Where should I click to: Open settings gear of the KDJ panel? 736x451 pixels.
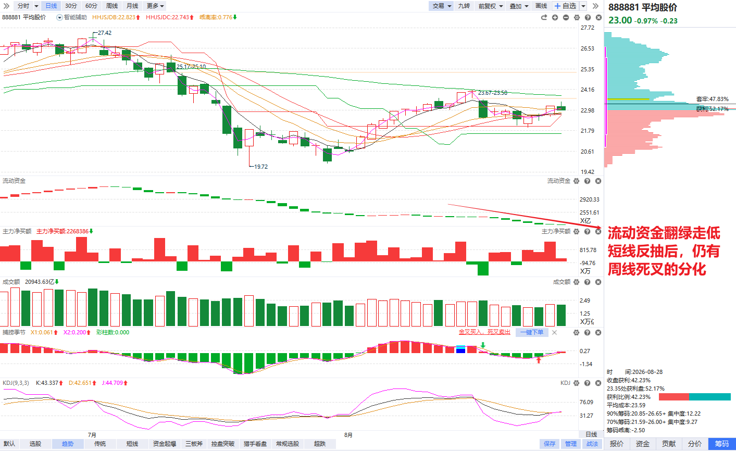pyautogui.click(x=576, y=383)
